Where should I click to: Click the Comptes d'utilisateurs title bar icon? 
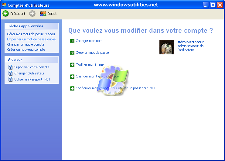4,5
